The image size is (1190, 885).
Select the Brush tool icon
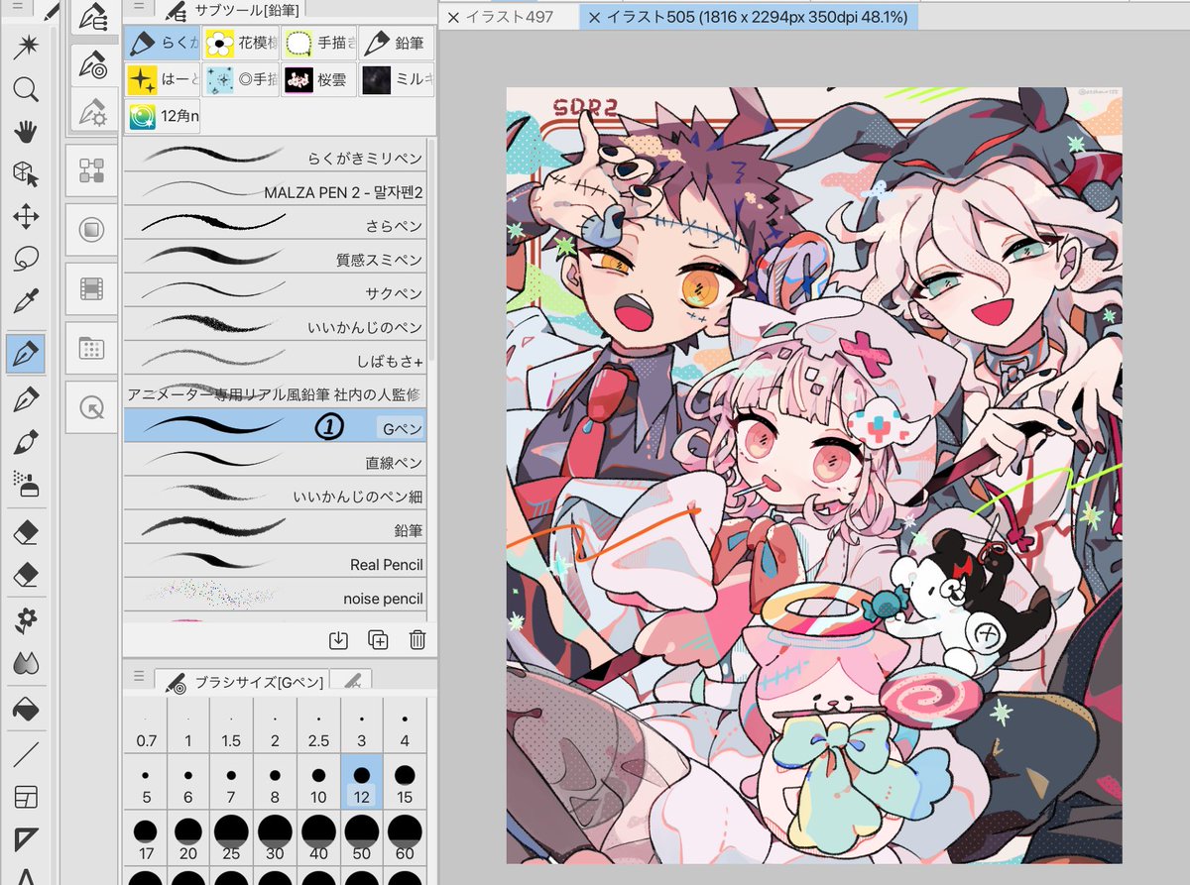[x=26, y=442]
